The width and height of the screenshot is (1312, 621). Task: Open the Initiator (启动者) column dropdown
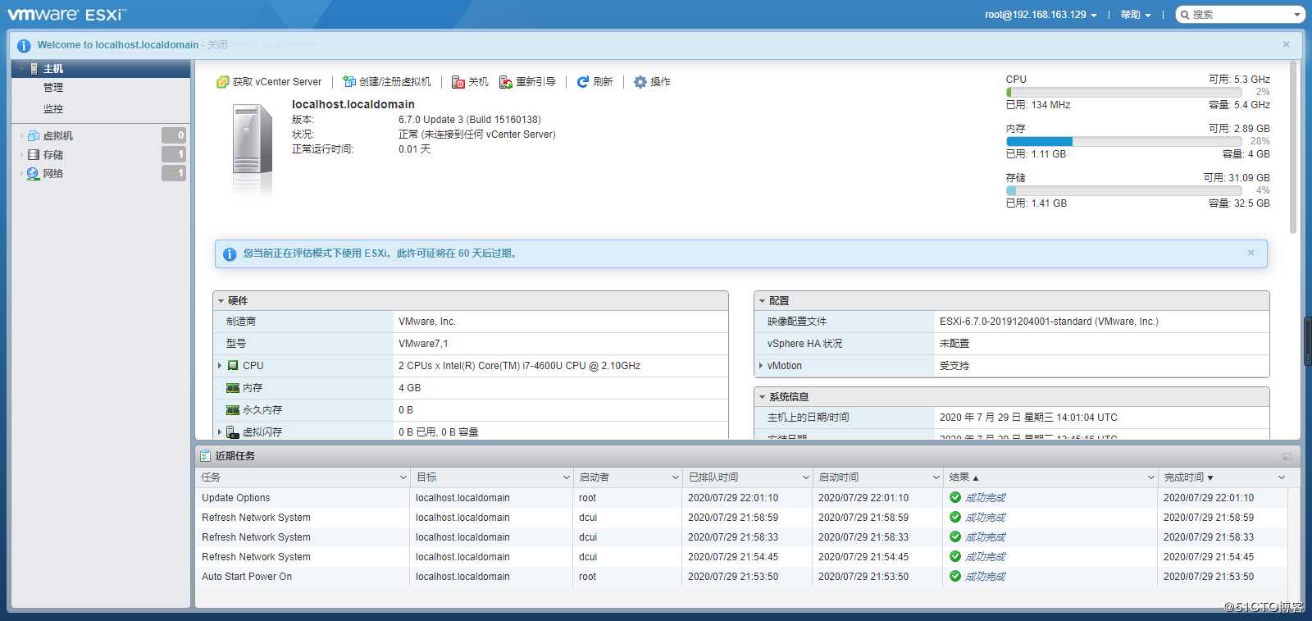click(675, 477)
